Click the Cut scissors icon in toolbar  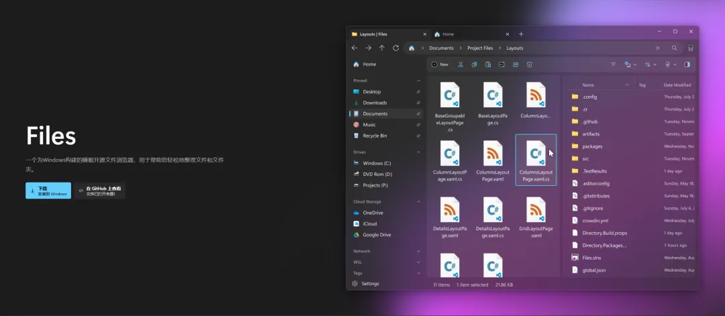[461, 64]
